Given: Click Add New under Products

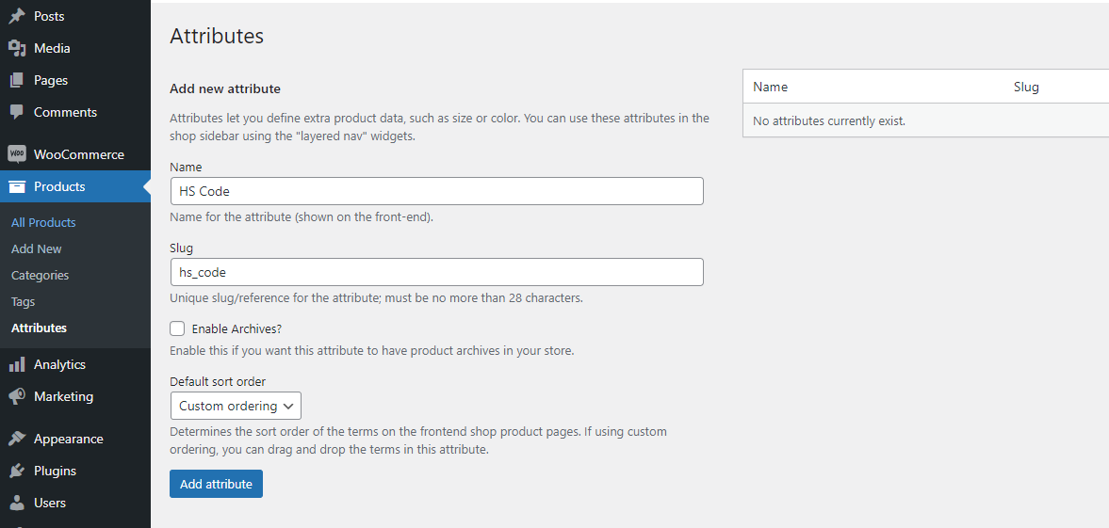Looking at the screenshot, I should pyautogui.click(x=37, y=248).
